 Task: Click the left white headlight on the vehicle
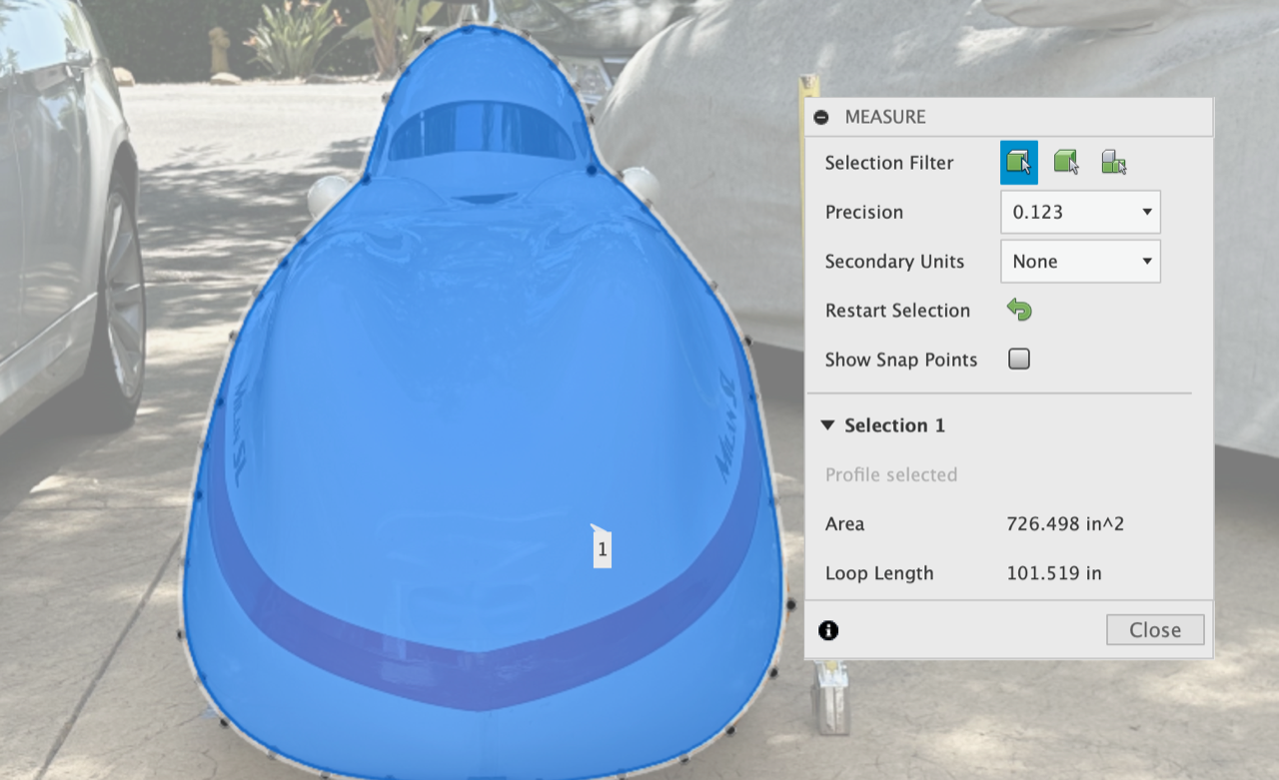(328, 195)
